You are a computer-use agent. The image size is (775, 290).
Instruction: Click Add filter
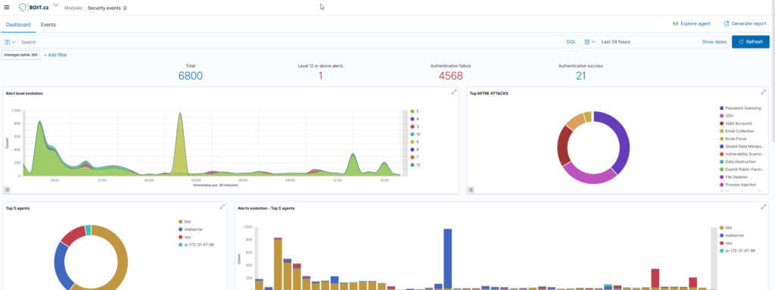[56, 55]
